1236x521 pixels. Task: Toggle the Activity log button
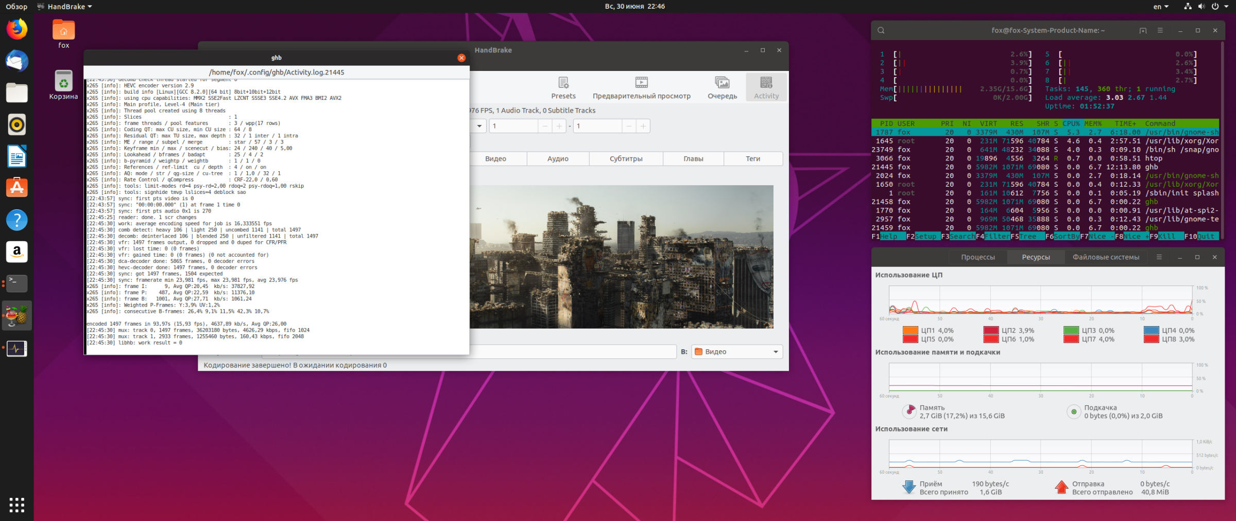tap(766, 88)
